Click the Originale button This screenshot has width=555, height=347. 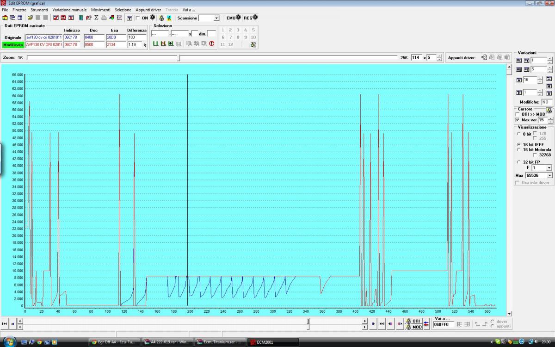[x=13, y=37]
